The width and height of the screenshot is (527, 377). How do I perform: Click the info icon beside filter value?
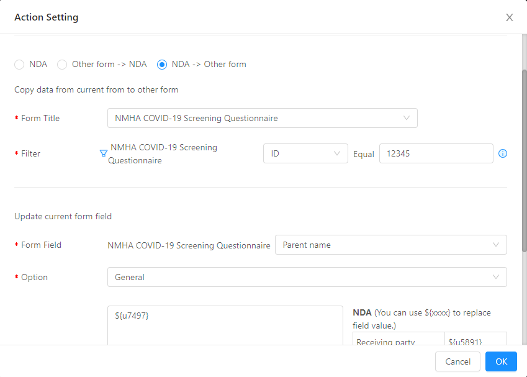[x=502, y=153]
